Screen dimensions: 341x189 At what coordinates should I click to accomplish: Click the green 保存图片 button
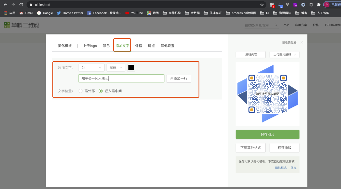[267, 134]
